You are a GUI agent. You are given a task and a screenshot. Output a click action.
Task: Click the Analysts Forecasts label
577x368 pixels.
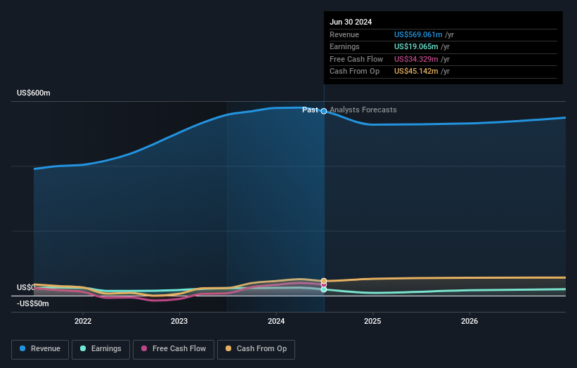pos(363,110)
